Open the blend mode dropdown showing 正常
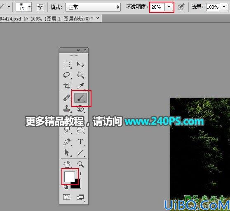The width and height of the screenshot is (230, 211). tap(93, 7)
